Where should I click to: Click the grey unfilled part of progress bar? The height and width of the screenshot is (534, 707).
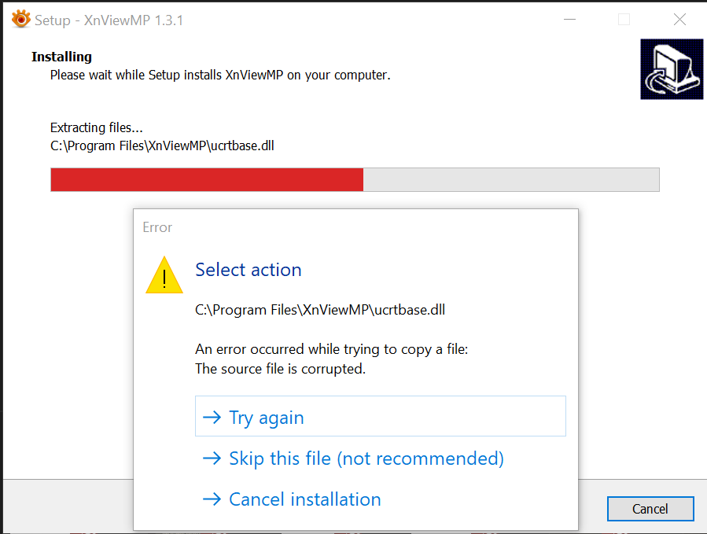coord(511,179)
